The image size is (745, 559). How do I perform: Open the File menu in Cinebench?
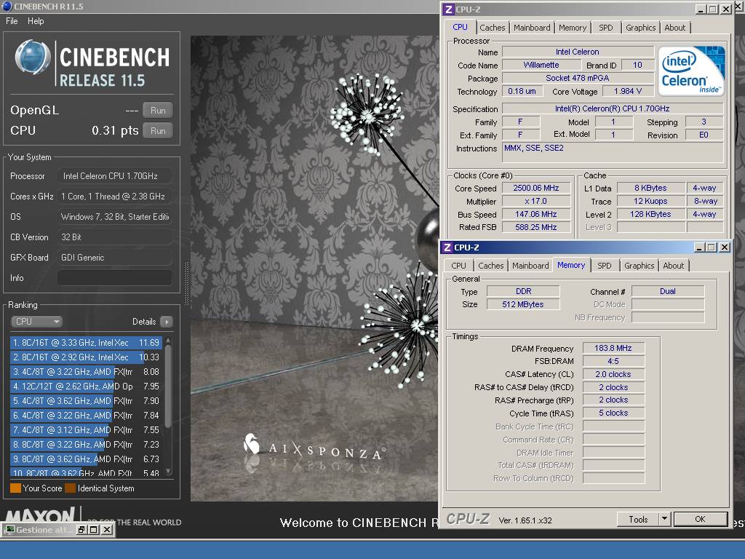point(12,21)
